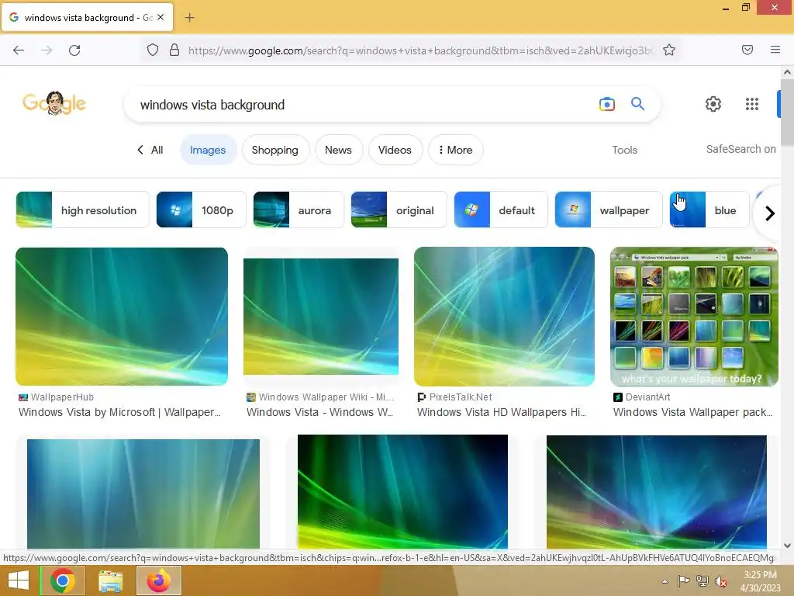
Task: Click the left chevron before All
Action: [140, 150]
